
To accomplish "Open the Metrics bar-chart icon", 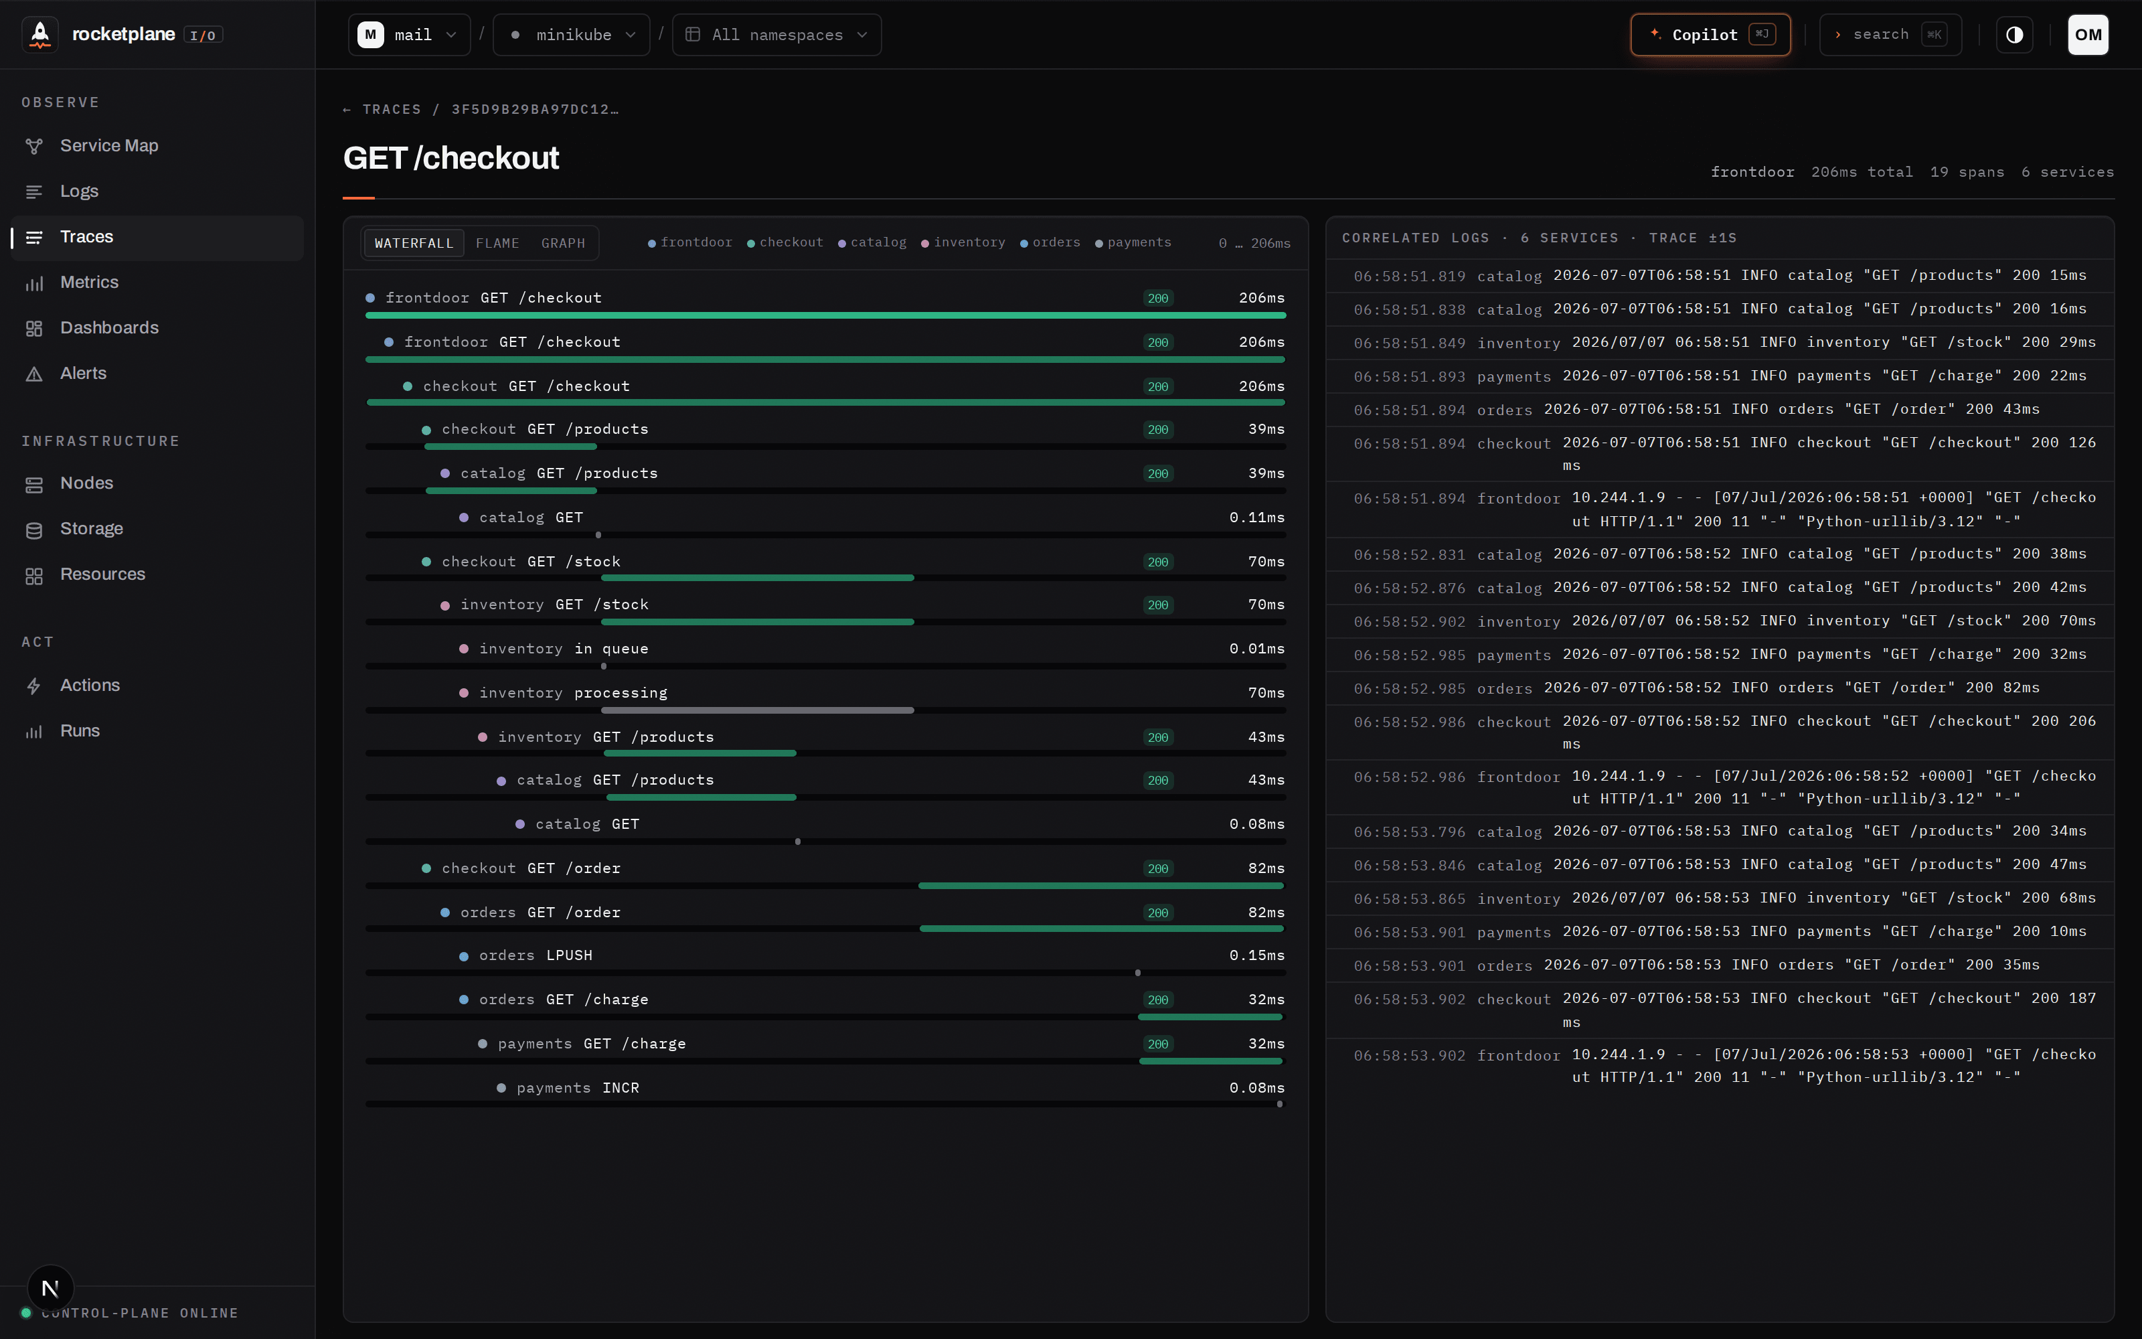I will tap(33, 283).
